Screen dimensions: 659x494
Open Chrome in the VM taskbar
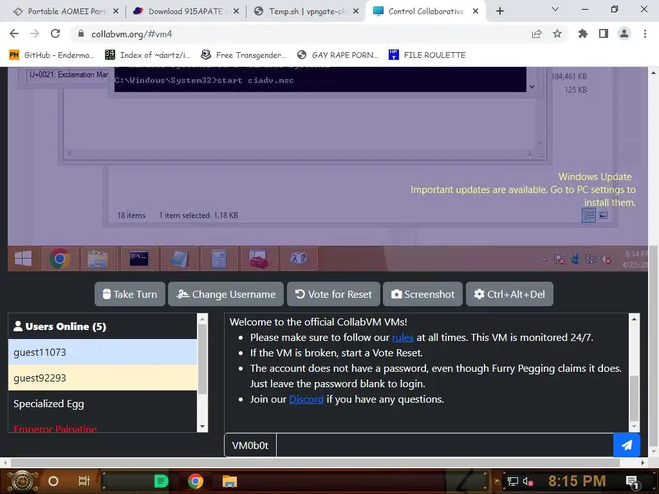pyautogui.click(x=59, y=259)
